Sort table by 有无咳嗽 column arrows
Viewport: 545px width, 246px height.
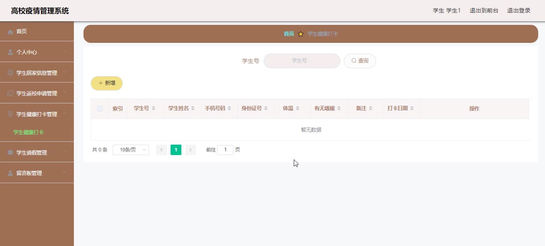[339, 109]
